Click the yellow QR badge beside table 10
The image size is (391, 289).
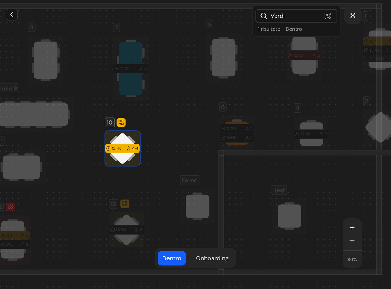coord(121,122)
